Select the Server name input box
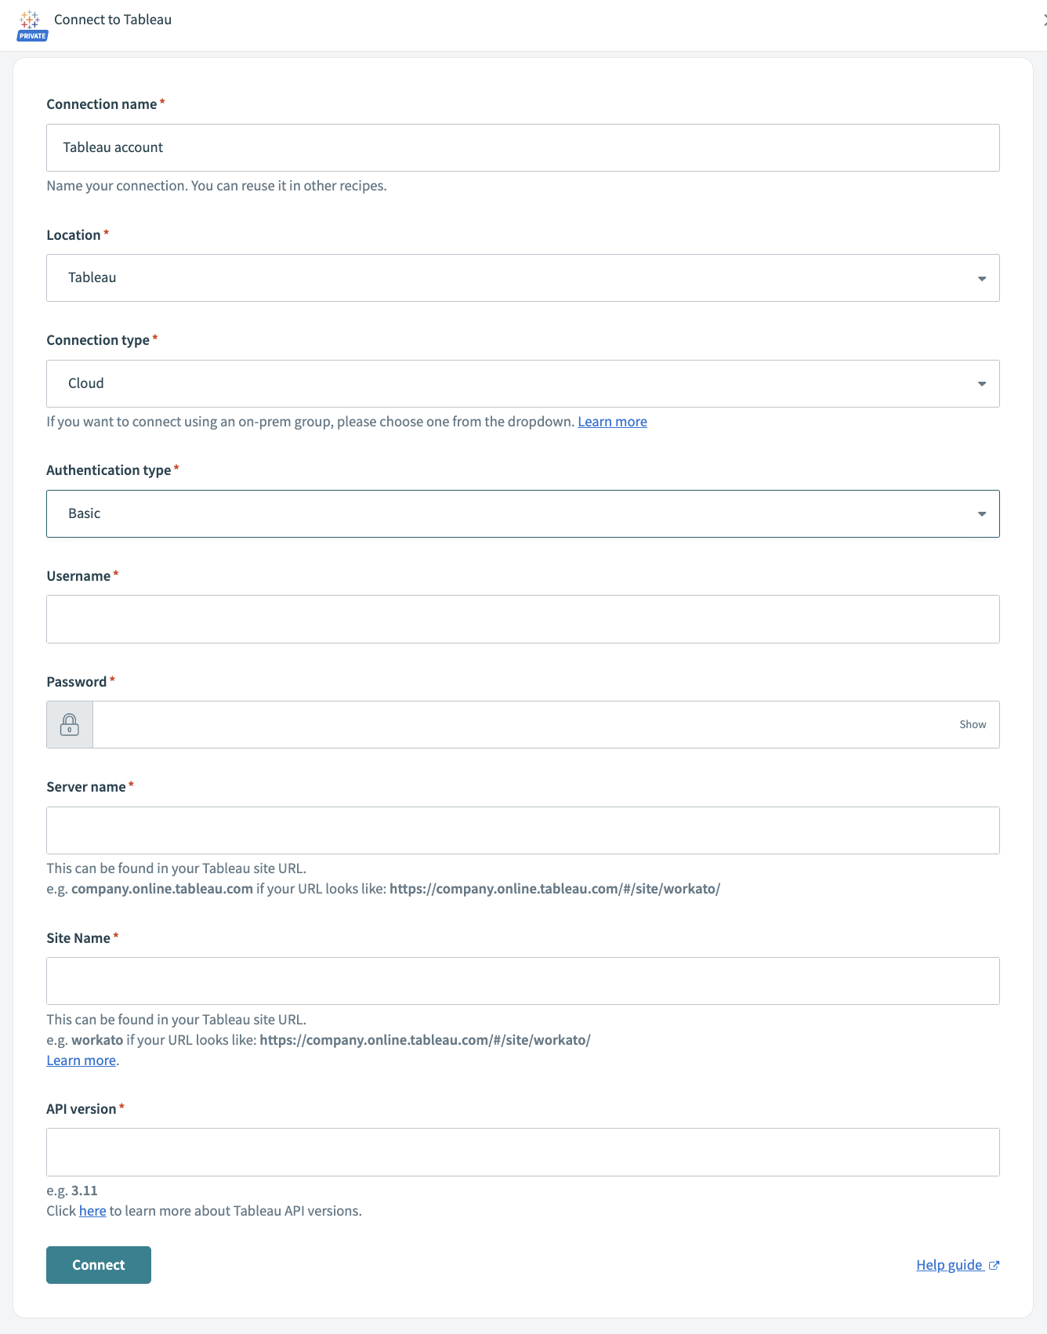The height and width of the screenshot is (1334, 1047). (x=522, y=831)
